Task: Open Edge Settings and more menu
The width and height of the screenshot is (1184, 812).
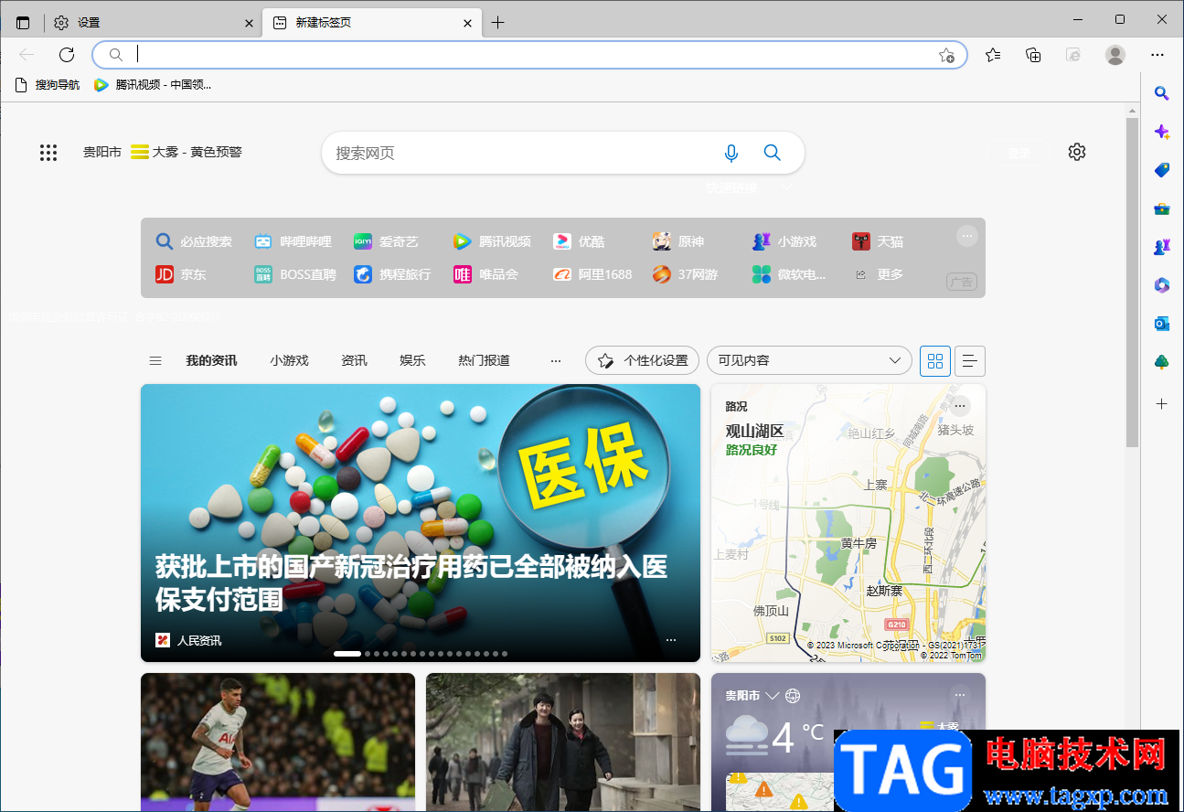Action: 1157,55
